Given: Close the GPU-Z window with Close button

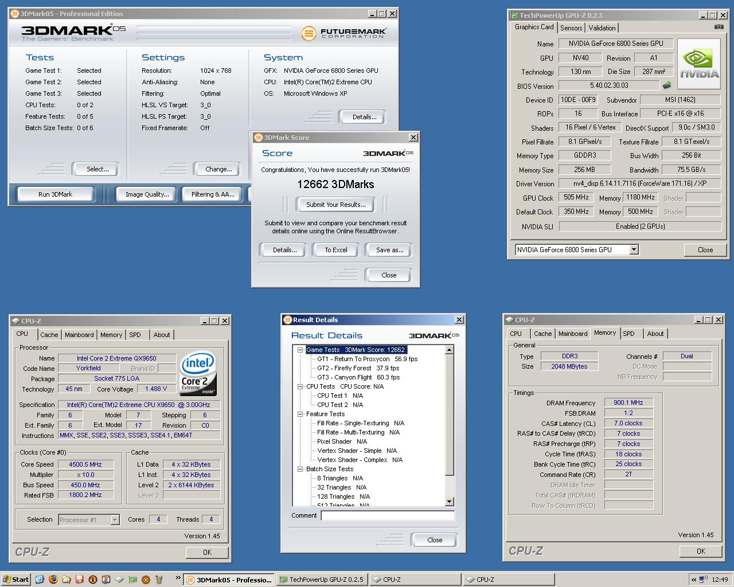Looking at the screenshot, I should (705, 250).
